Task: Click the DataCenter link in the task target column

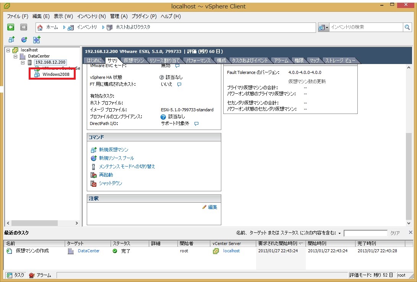Action: pyautogui.click(x=89, y=251)
